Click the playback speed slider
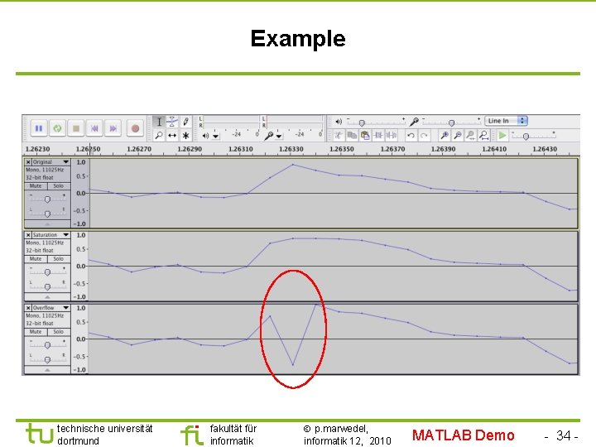596x447 pixels. (x=534, y=136)
